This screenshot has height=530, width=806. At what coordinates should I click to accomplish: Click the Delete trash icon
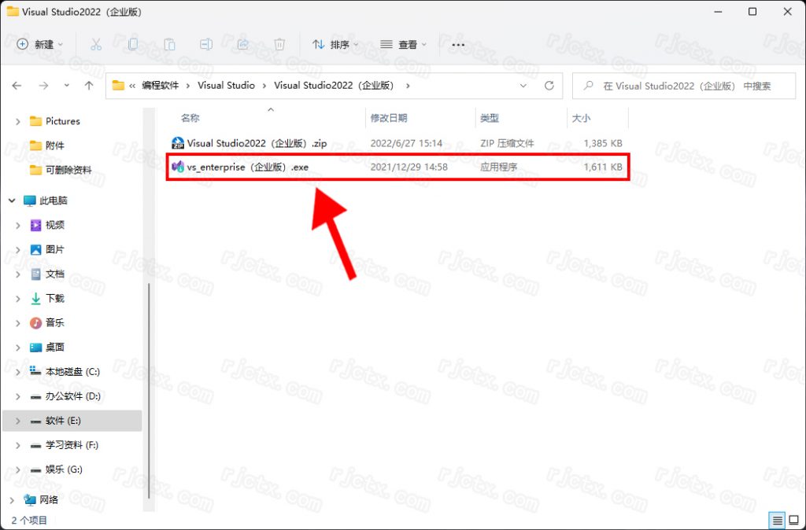[x=279, y=45]
